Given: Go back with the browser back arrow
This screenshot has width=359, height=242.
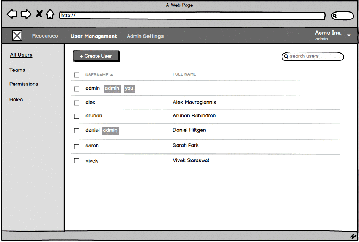Looking at the screenshot, I should 12,14.
